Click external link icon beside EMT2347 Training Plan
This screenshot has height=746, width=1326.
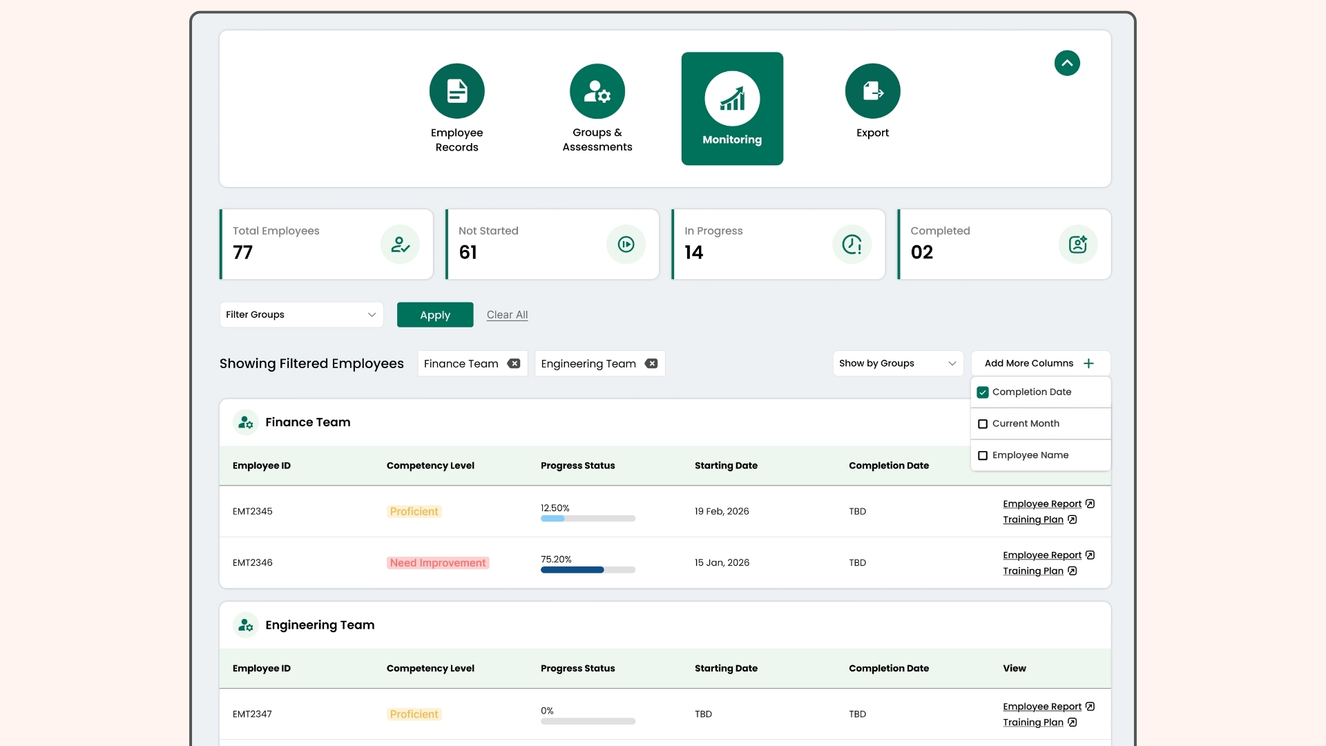(x=1072, y=722)
